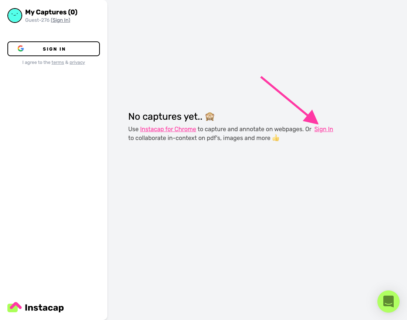
Task: Click the pink Sign In link in the message
Action: click(323, 129)
